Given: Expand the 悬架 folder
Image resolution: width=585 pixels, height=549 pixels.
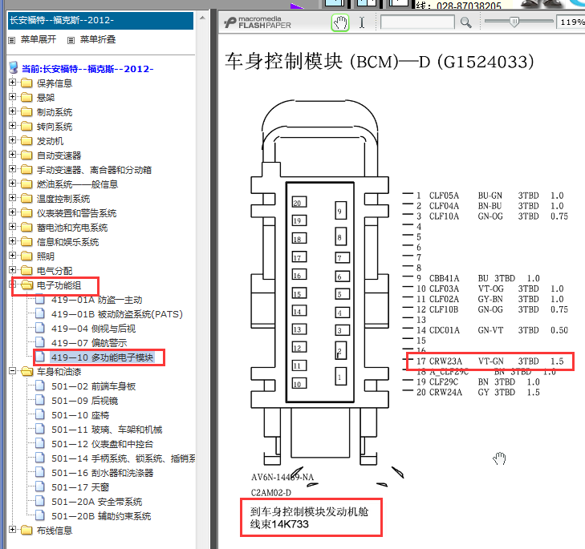Looking at the screenshot, I should tap(12, 97).
